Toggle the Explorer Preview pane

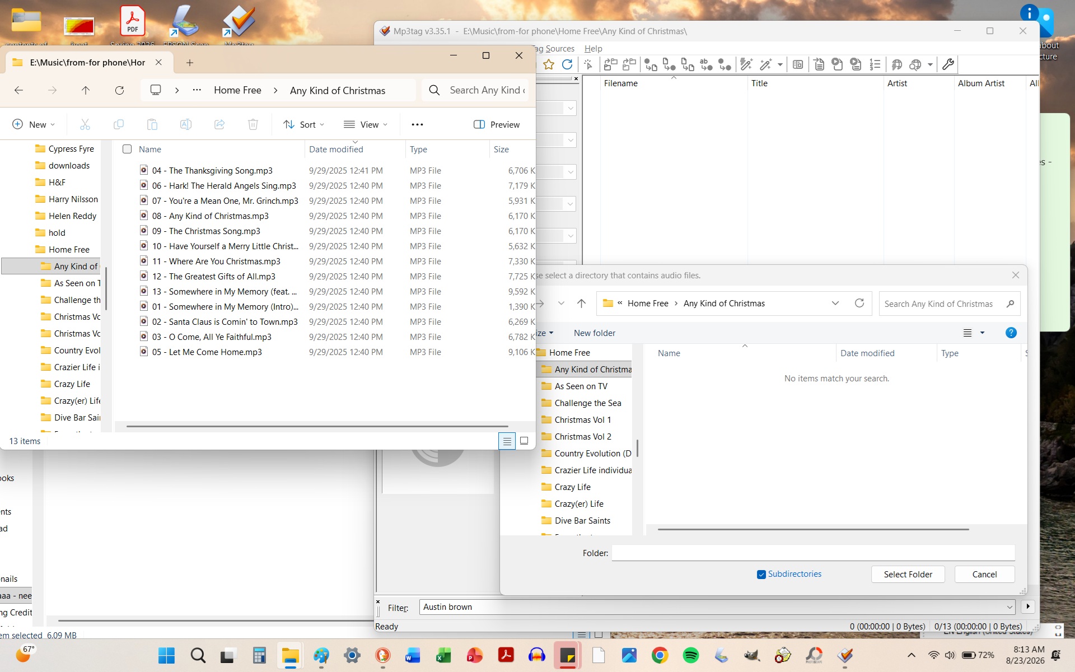click(x=497, y=124)
